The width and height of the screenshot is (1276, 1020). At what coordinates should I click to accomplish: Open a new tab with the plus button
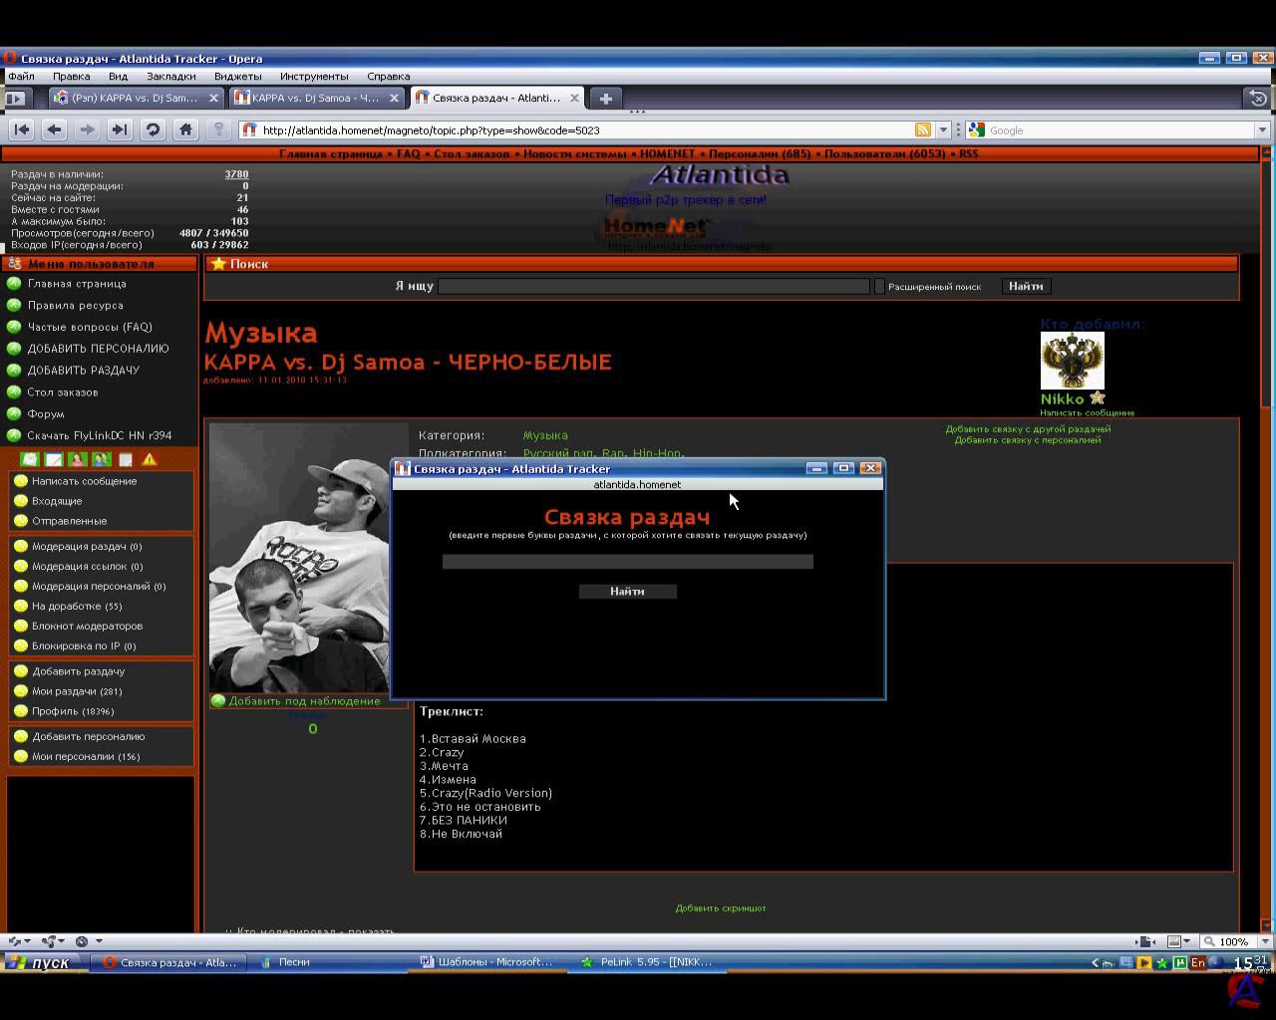tap(605, 98)
